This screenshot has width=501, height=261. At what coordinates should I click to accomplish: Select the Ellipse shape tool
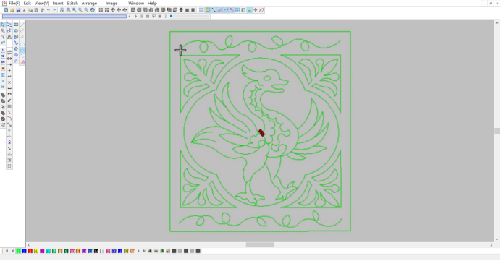[x=16, y=30]
